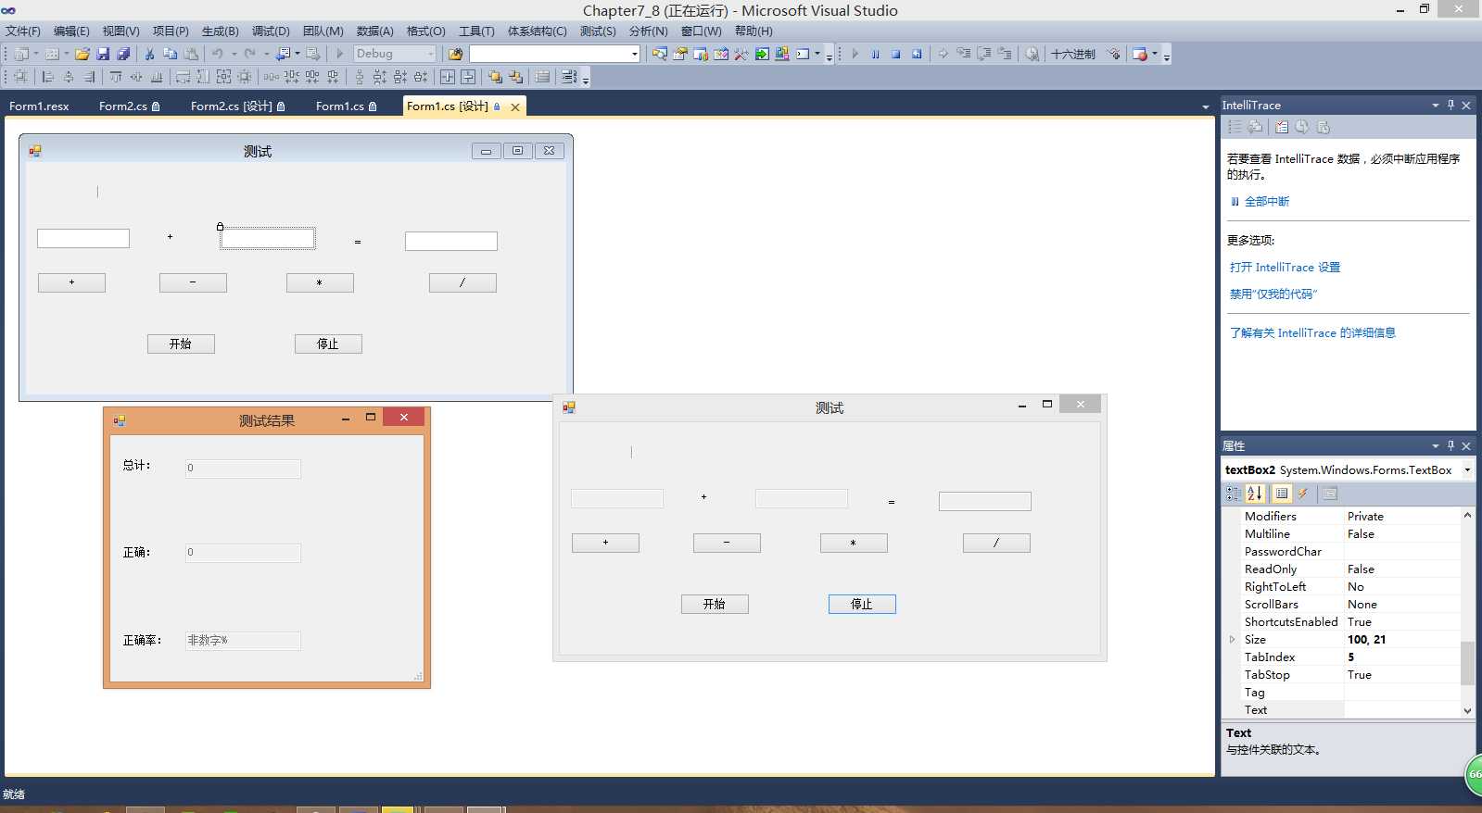Screen dimensions: 1482x813
Task: Click the - button in the designer form
Action: tap(193, 282)
